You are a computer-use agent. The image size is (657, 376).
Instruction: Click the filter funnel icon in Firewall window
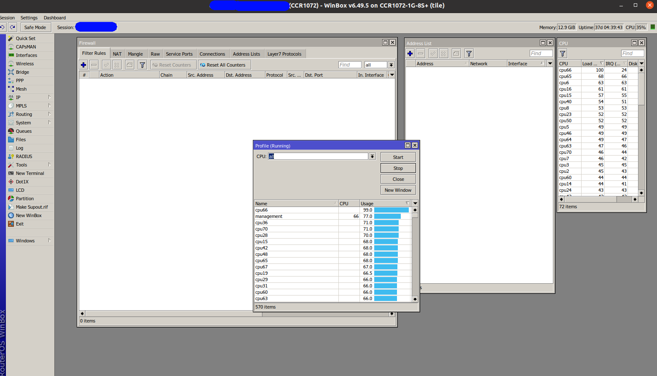coord(142,65)
